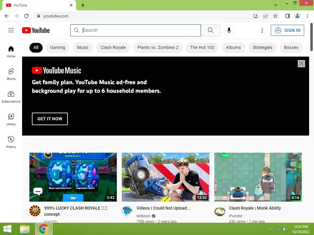Open the 999% Lucky Clash Royale thumbnail

pyautogui.click(x=73, y=177)
